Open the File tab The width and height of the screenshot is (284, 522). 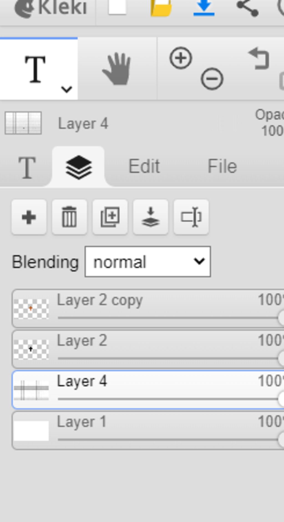click(x=222, y=167)
